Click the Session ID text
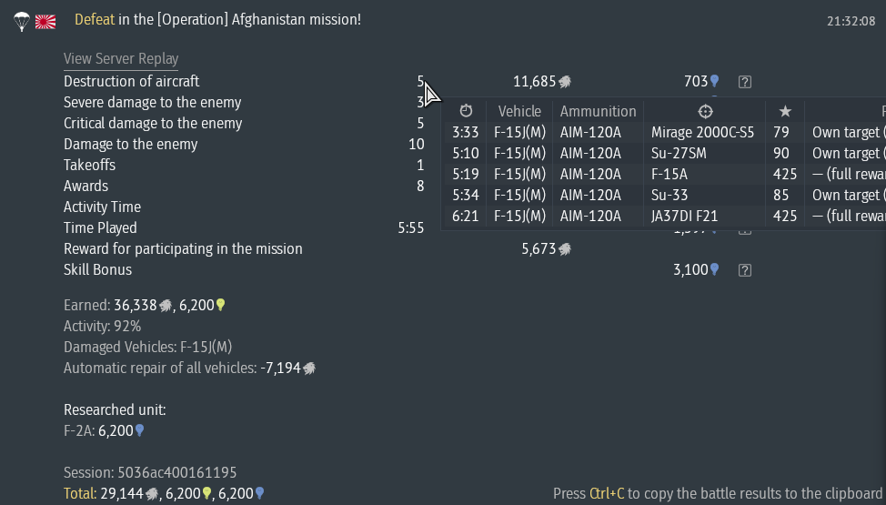Image resolution: width=886 pixels, height=505 pixels. click(150, 473)
